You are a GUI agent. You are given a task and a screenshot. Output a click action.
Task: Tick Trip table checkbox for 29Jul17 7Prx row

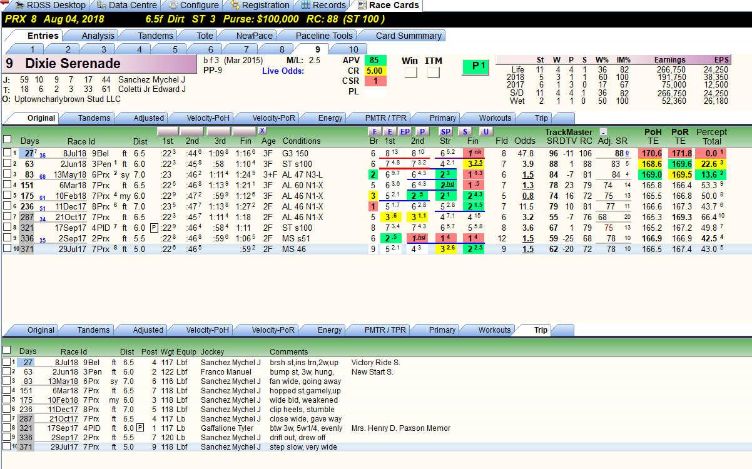[6, 446]
